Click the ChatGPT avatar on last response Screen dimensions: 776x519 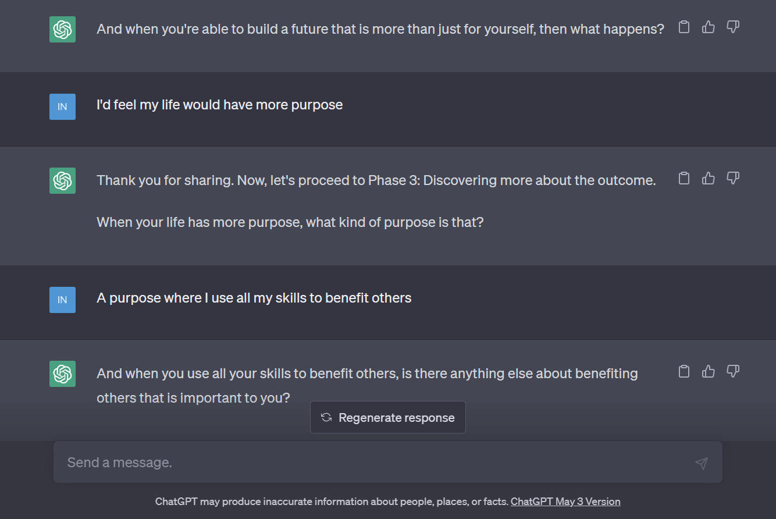click(x=62, y=374)
